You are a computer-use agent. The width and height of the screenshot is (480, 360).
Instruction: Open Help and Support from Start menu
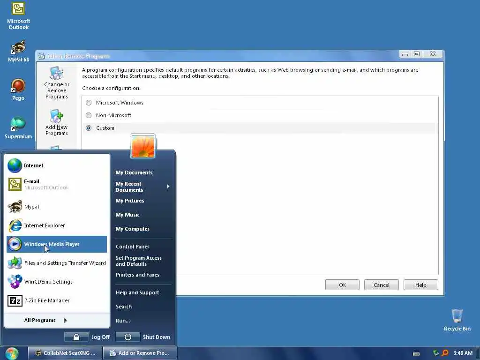tap(137, 292)
